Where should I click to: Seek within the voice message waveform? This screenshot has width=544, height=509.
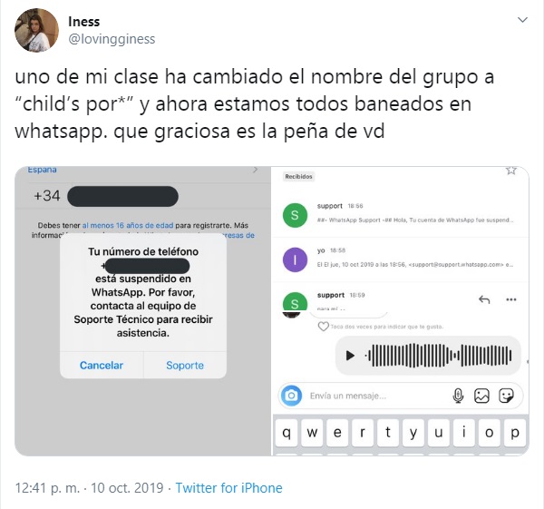tap(438, 355)
